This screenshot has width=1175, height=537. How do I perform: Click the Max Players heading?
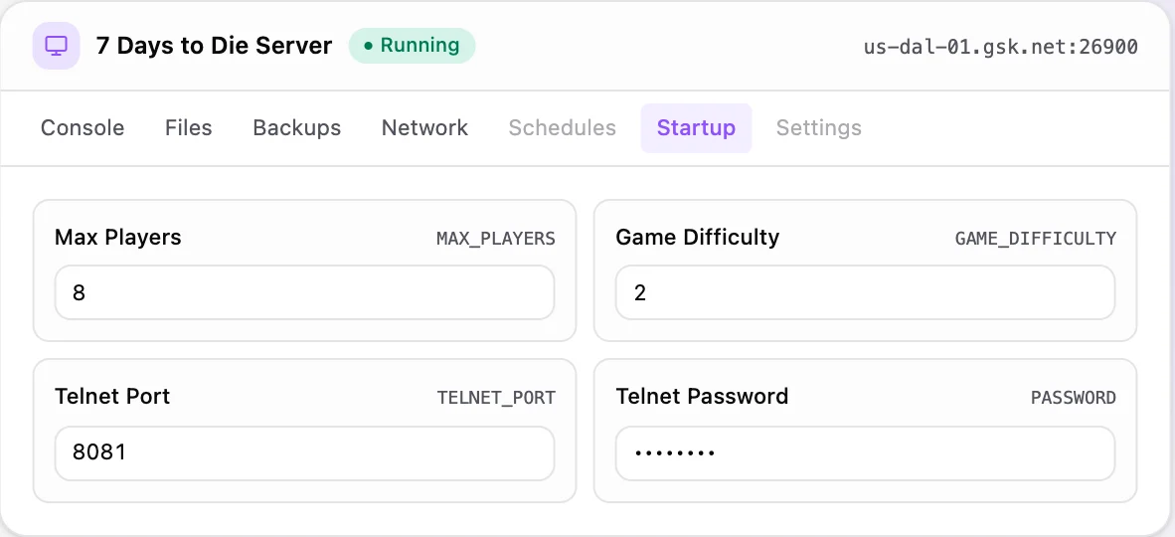[117, 238]
